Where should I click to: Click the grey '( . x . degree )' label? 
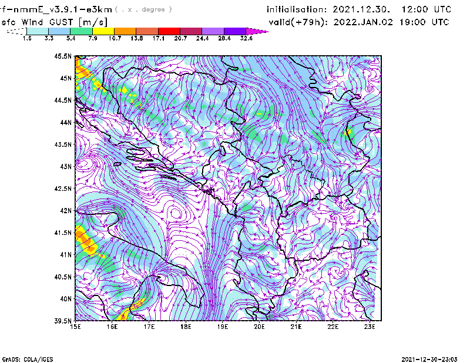tap(143, 9)
